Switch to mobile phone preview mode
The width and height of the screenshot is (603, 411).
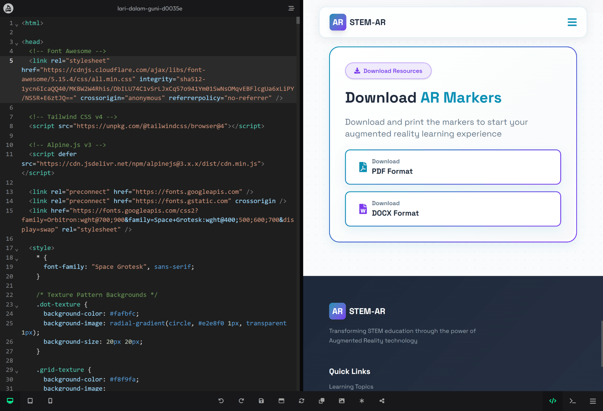point(50,401)
